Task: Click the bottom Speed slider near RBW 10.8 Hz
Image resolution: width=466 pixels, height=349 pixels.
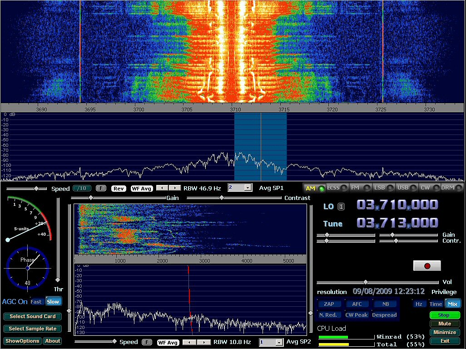Action: (x=95, y=342)
